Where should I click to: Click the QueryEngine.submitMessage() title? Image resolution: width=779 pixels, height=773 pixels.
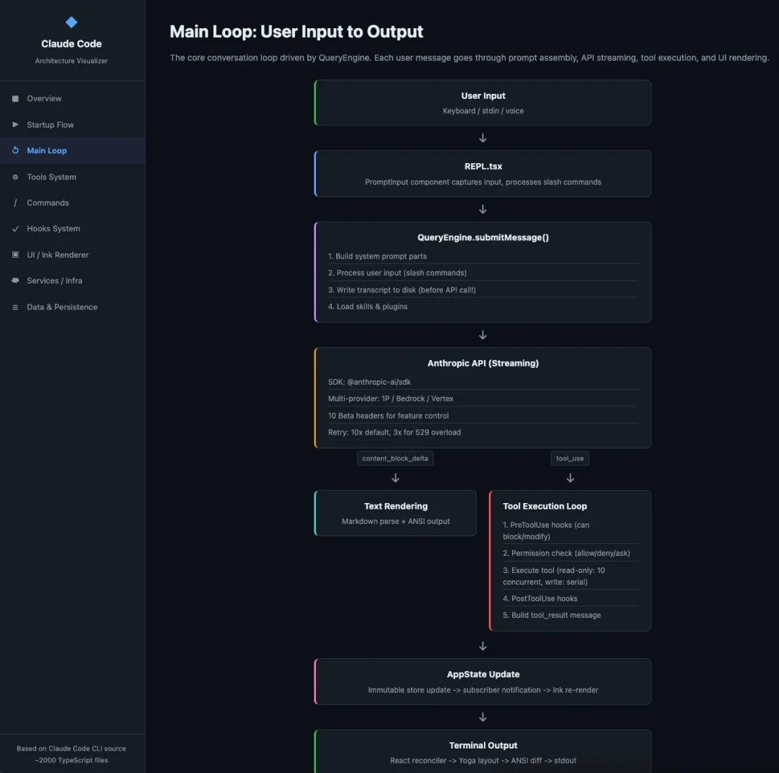483,237
